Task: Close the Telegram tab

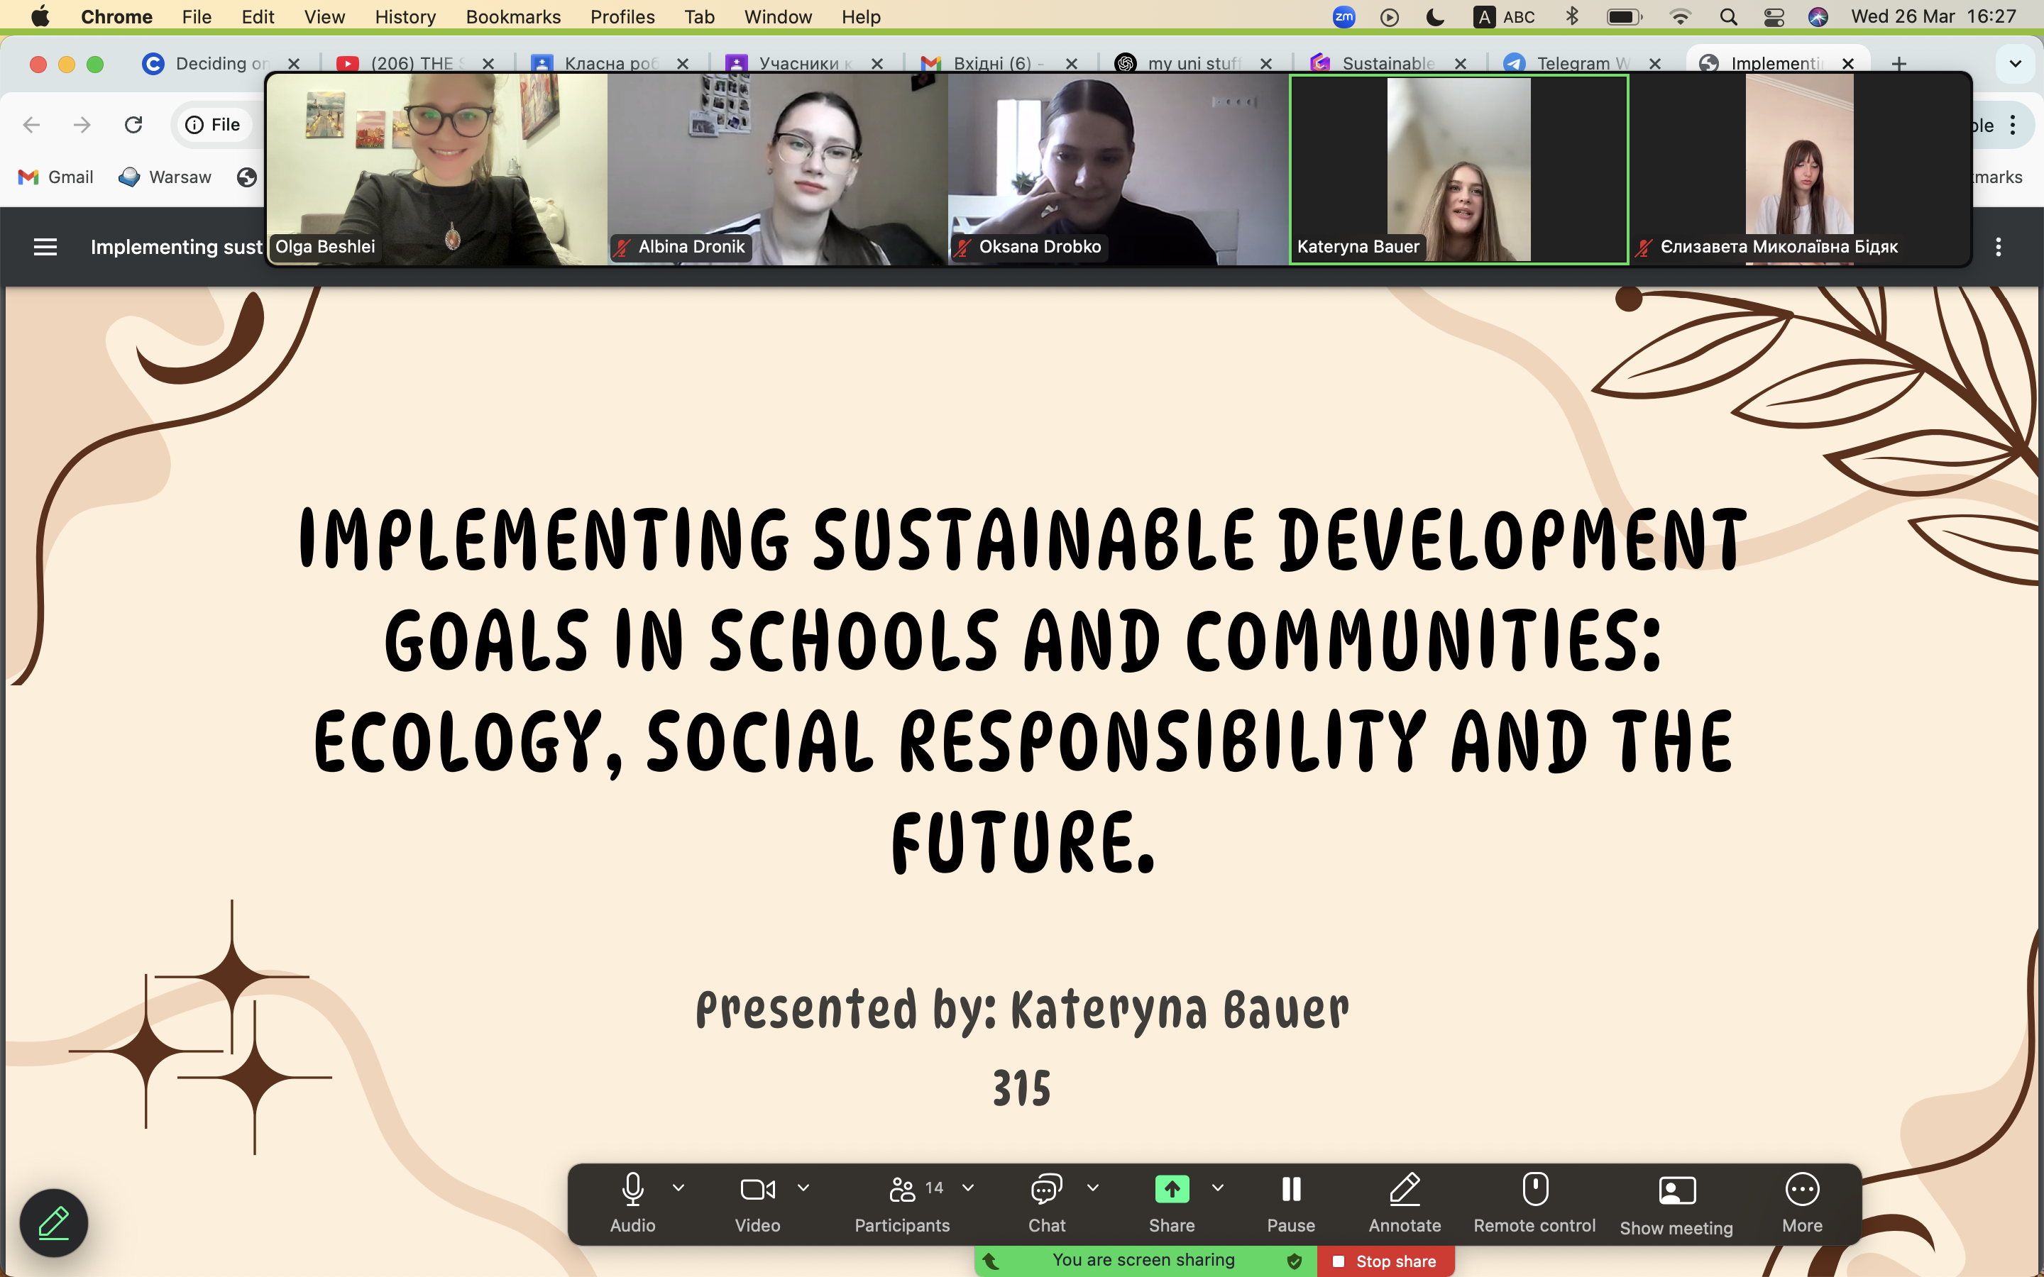Action: [x=1654, y=63]
